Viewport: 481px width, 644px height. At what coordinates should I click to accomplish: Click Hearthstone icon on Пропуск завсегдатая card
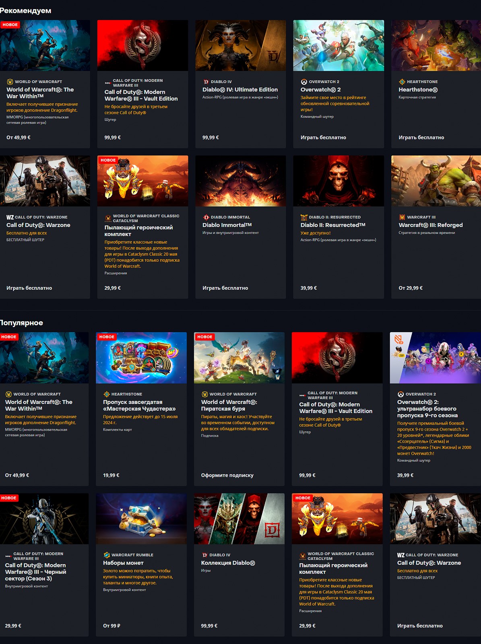pyautogui.click(x=107, y=394)
